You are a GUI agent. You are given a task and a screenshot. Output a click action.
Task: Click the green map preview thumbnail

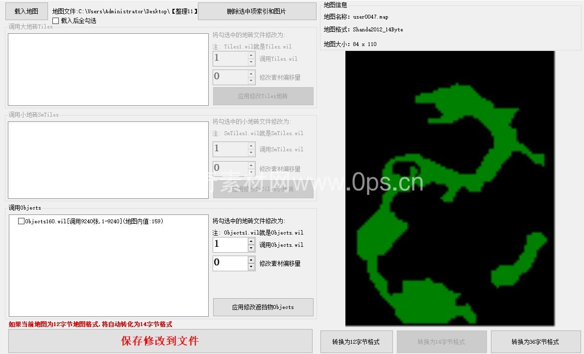tap(450, 189)
